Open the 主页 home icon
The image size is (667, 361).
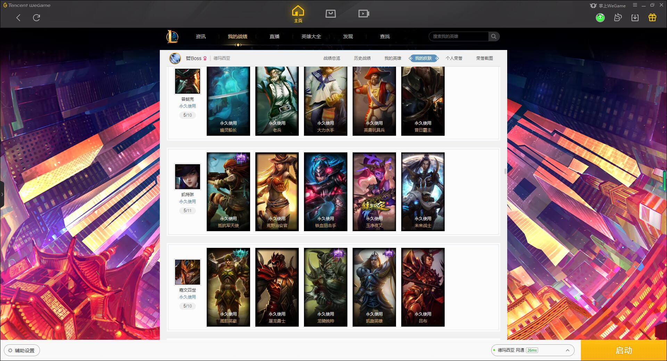coord(298,14)
